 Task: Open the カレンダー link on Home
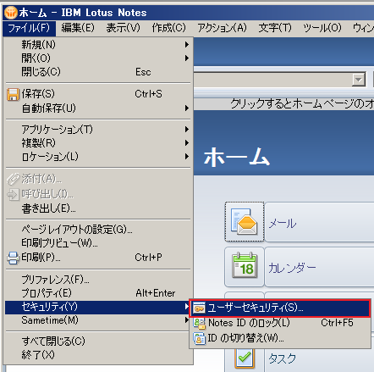[292, 268]
